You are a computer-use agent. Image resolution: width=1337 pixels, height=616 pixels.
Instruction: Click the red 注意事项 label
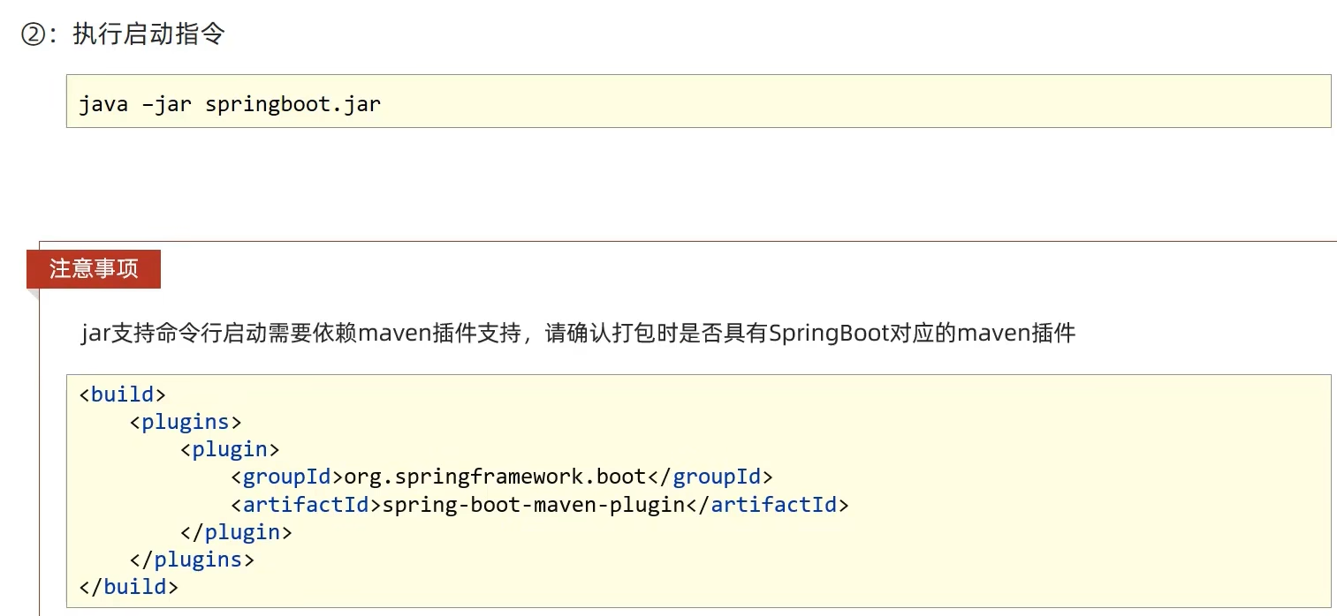click(x=94, y=269)
